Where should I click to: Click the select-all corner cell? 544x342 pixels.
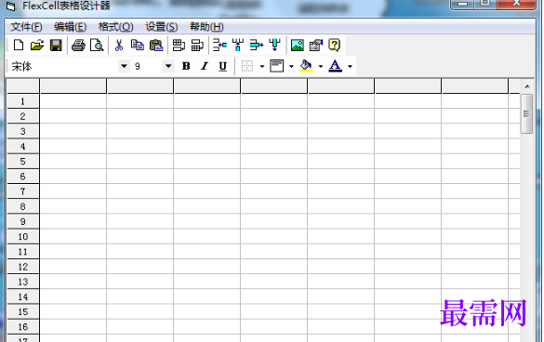coord(23,86)
